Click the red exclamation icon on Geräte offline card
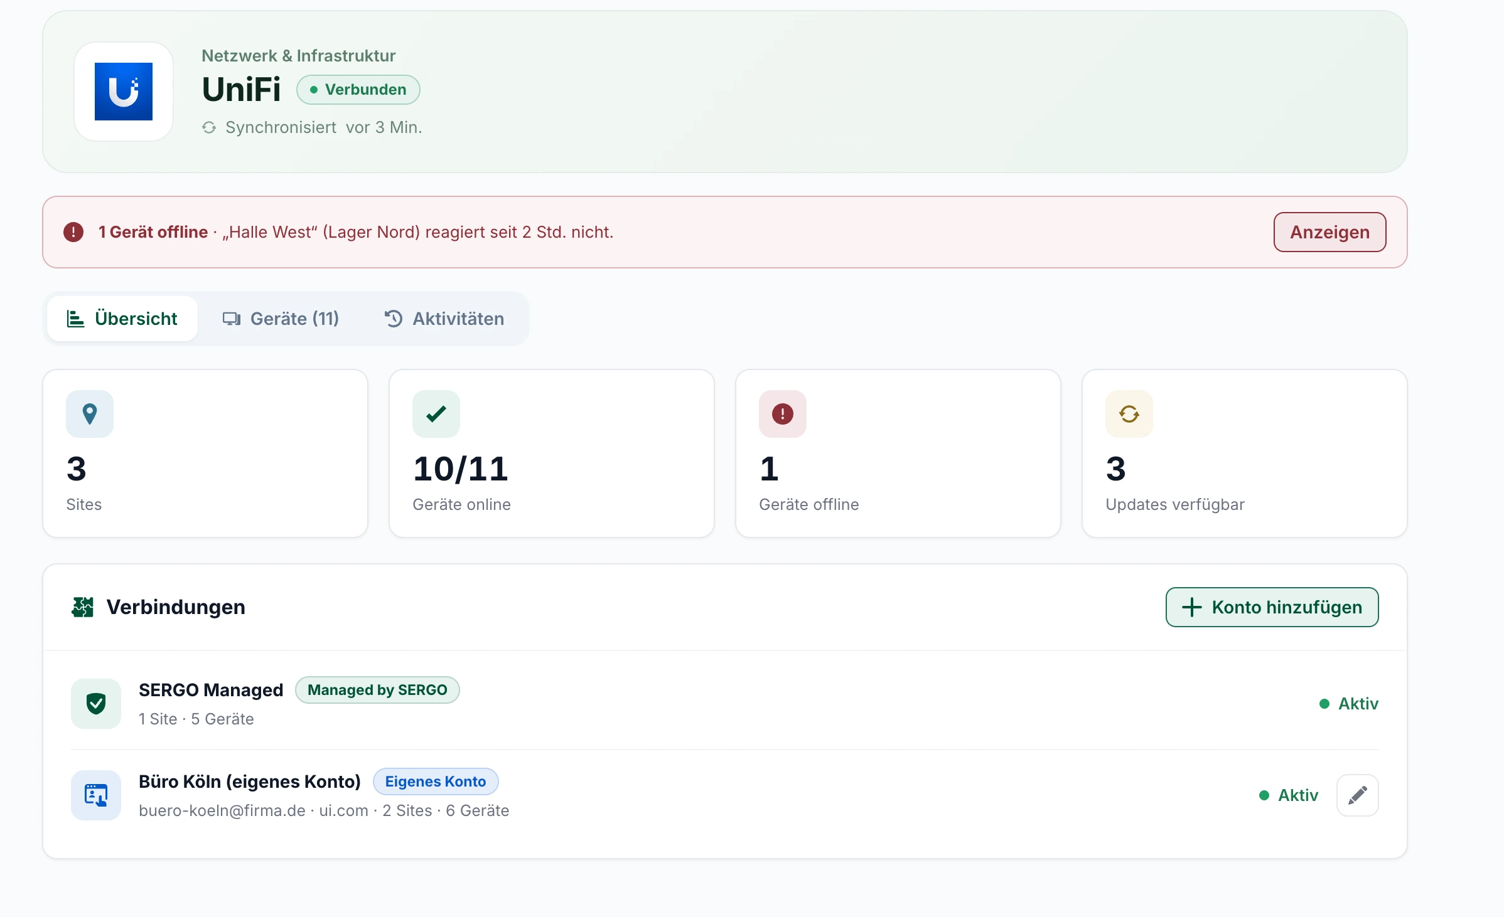1504x917 pixels. pos(783,414)
